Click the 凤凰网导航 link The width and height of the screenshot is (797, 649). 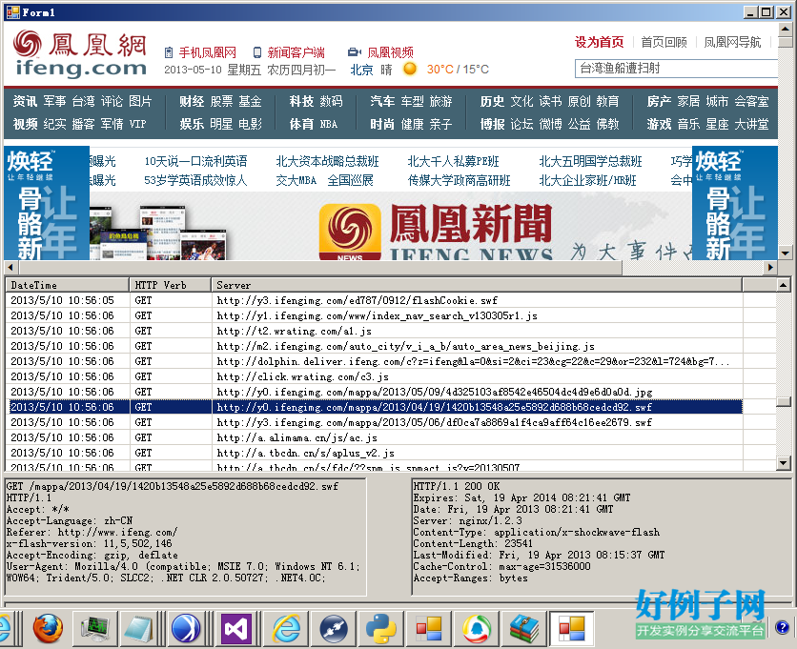point(732,42)
